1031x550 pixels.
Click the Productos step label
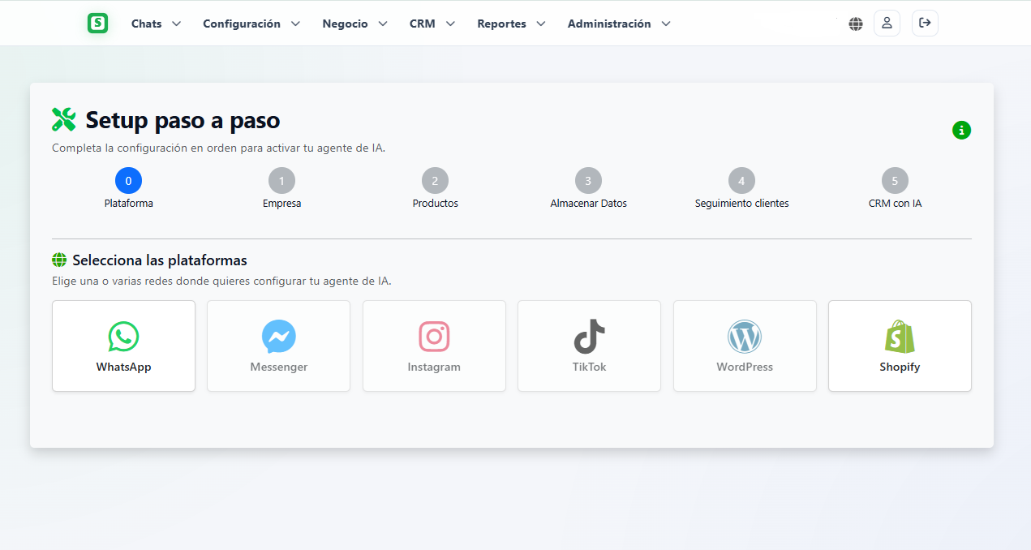click(x=435, y=204)
